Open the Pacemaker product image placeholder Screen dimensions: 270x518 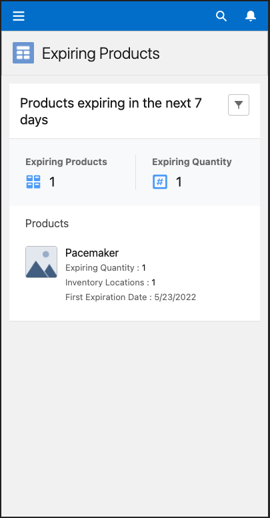click(x=41, y=262)
